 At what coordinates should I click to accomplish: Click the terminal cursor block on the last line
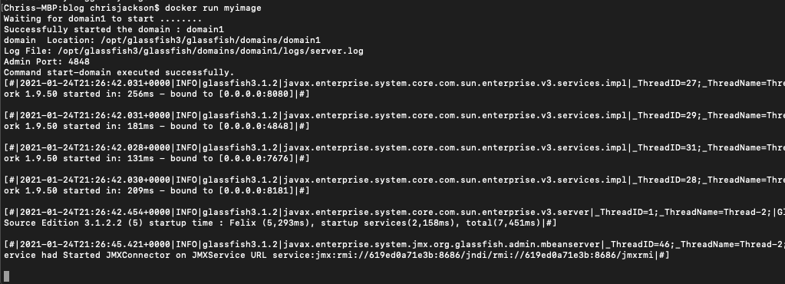pyautogui.click(x=6, y=276)
